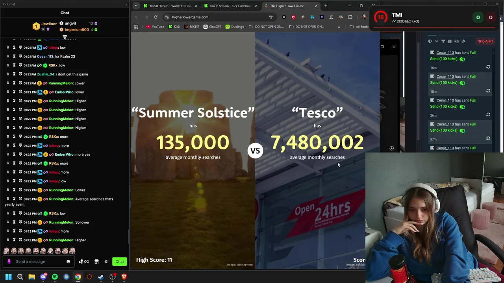Click Zushiii_04 username in chat
Image resolution: width=504 pixels, height=283 pixels.
46,74
